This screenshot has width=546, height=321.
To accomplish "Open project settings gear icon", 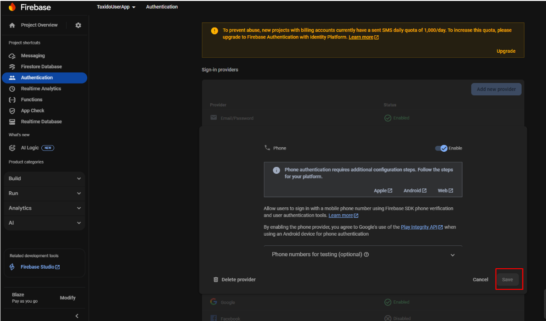I will pos(78,25).
